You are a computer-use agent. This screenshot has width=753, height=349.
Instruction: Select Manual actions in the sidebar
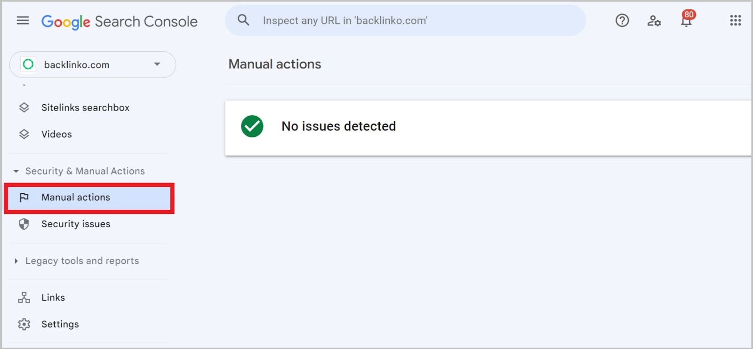point(76,198)
